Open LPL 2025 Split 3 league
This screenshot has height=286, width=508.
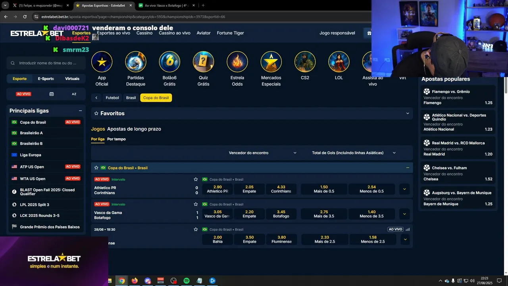46,205
